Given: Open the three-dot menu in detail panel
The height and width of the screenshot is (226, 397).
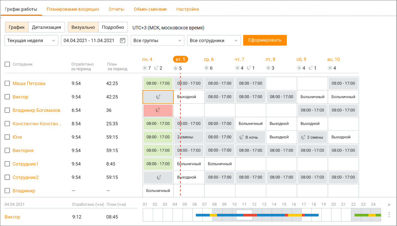Looking at the screenshot, I should pyautogui.click(x=389, y=215).
